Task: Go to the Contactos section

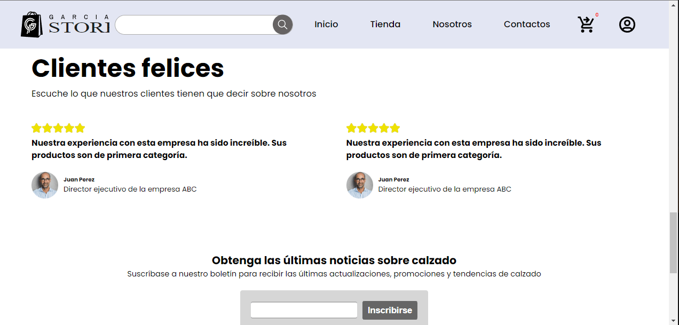Action: (x=527, y=24)
